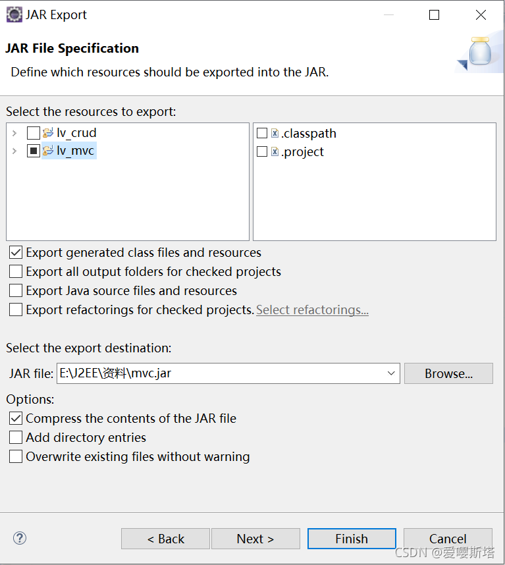Click the Browse button
Image resolution: width=505 pixels, height=565 pixels.
click(448, 373)
